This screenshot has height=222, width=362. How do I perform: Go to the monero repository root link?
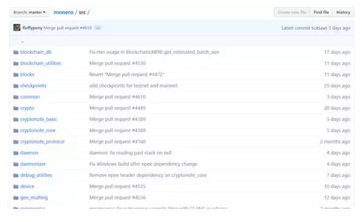click(x=63, y=12)
